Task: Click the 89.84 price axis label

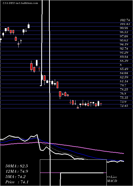Action: tap(124, 57)
